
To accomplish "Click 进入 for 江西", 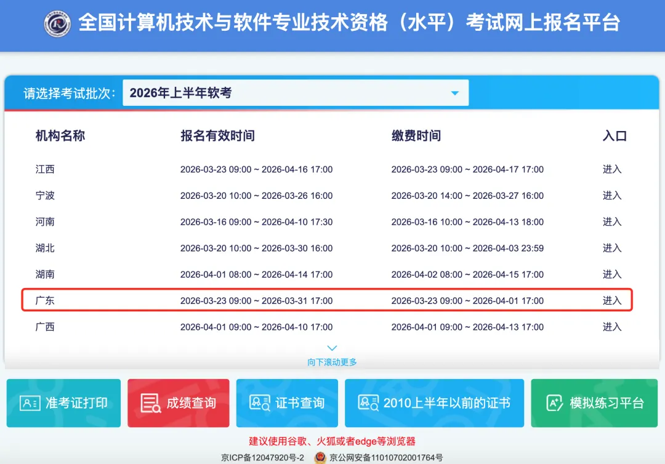I will [612, 169].
